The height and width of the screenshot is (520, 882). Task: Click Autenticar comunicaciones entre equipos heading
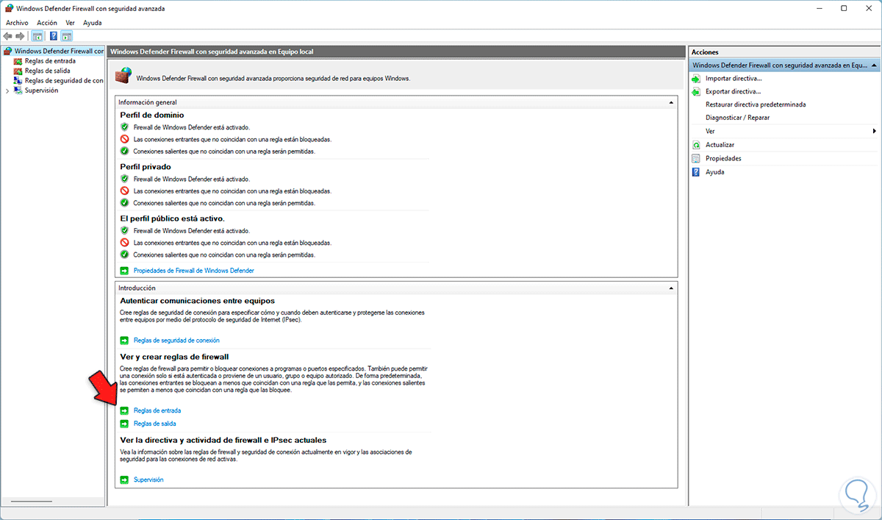[197, 301]
